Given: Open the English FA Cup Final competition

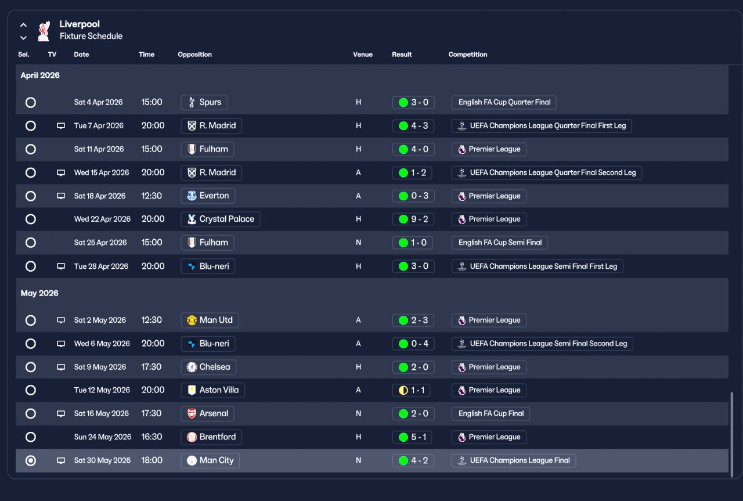Looking at the screenshot, I should pos(490,414).
